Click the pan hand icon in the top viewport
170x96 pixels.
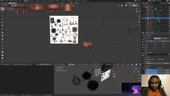(139, 19)
